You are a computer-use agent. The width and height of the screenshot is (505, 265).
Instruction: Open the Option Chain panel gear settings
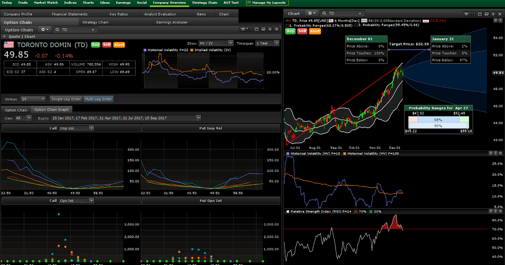[44, 29]
